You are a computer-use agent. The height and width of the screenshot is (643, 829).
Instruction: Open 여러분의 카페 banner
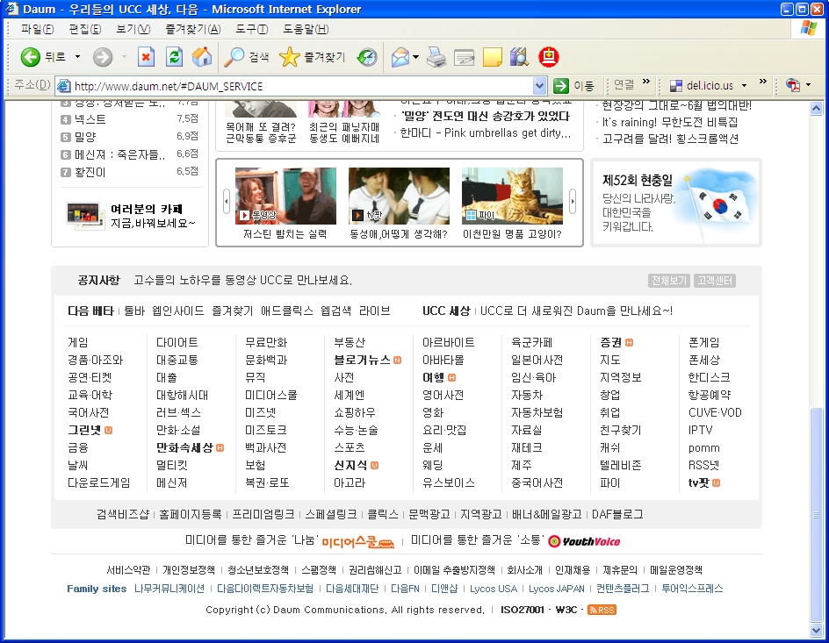130,216
